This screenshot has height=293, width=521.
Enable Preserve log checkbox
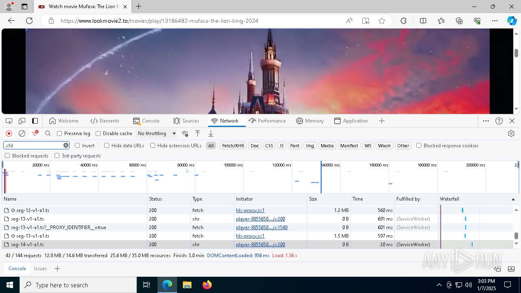tap(59, 133)
